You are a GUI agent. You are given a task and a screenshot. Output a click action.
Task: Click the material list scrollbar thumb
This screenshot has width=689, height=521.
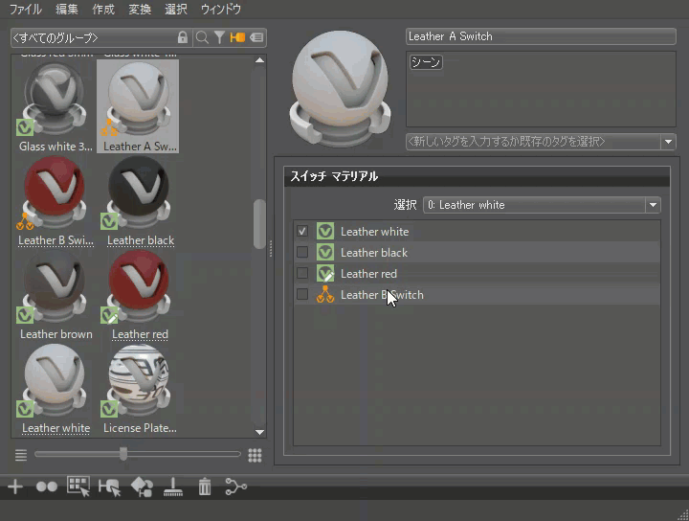pyautogui.click(x=259, y=224)
